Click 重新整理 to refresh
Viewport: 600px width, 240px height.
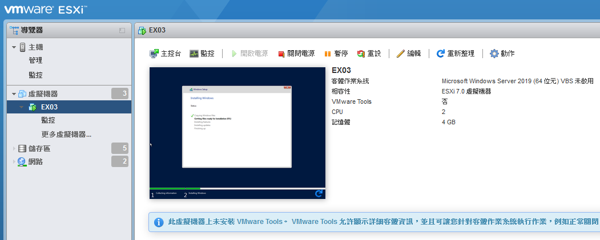456,54
